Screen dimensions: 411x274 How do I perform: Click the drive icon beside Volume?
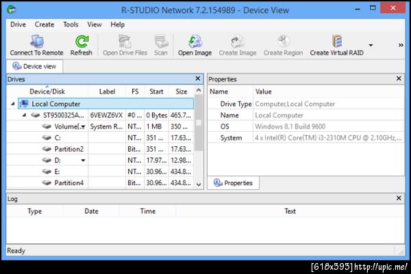pos(47,126)
